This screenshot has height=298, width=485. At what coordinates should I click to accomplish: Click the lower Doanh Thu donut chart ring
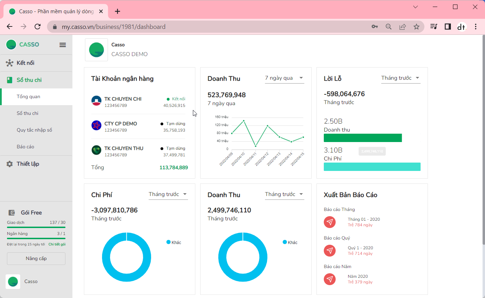[222, 257]
